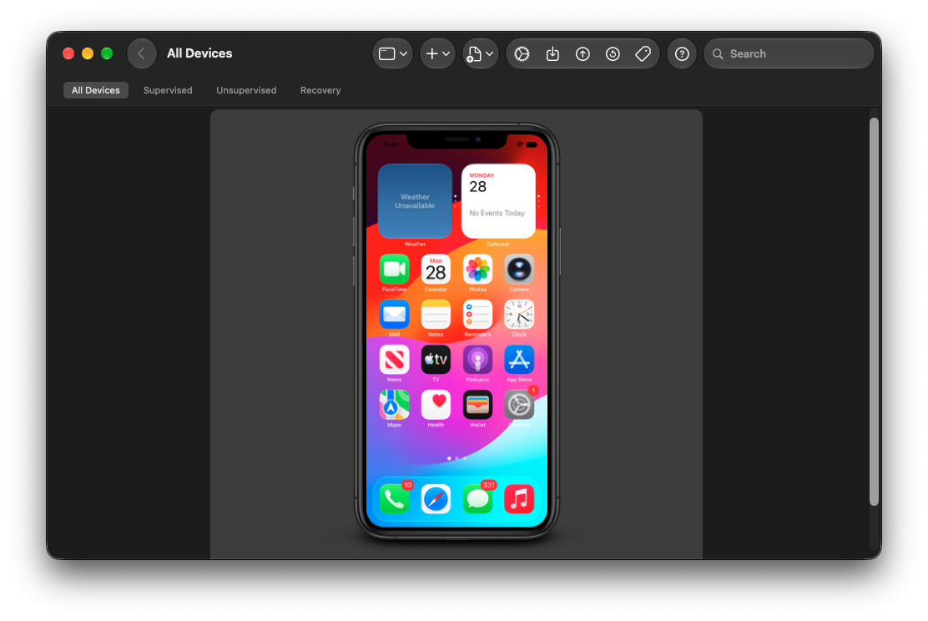This screenshot has width=928, height=621.
Task: Click the Apple TV icon on iPhone screen
Action: point(436,360)
